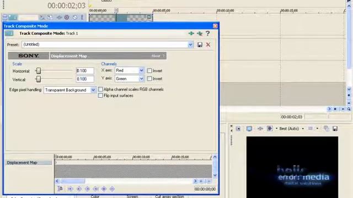Go to next keyframe button
This screenshot has height=198, width=353.
point(87,189)
